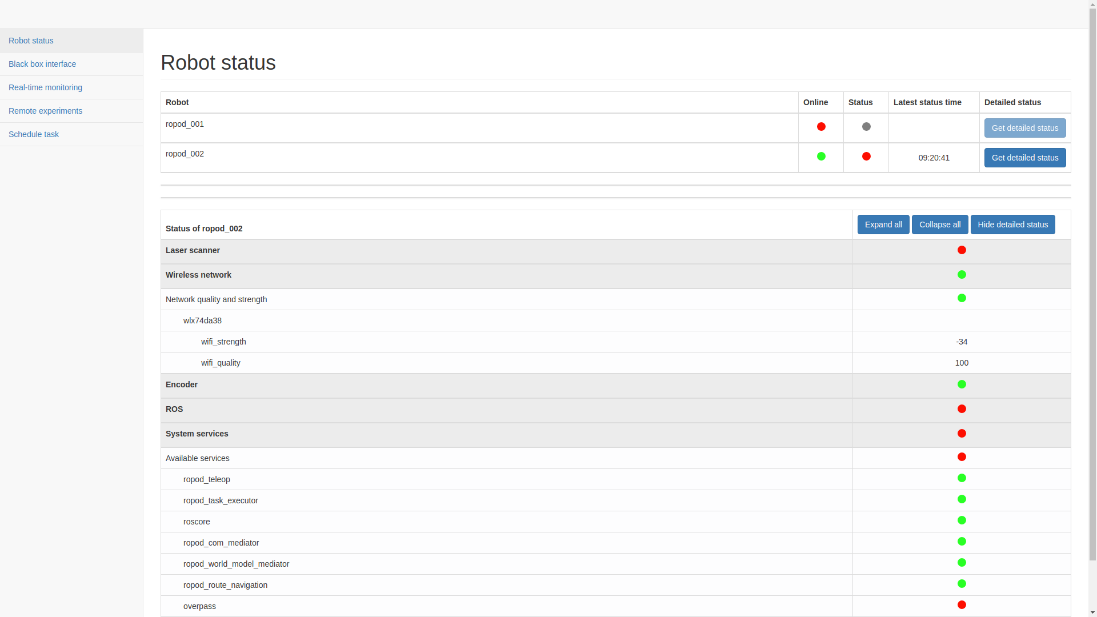Open Black box interface page
This screenshot has height=617, width=1097.
[x=42, y=64]
